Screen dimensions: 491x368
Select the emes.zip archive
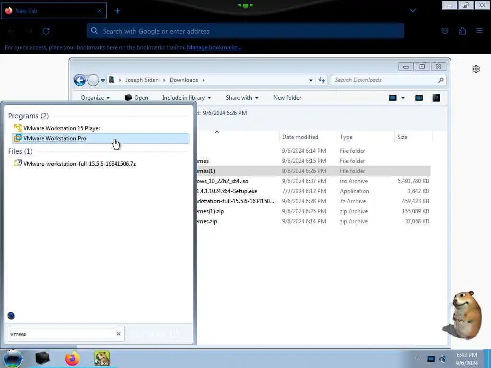313,221
